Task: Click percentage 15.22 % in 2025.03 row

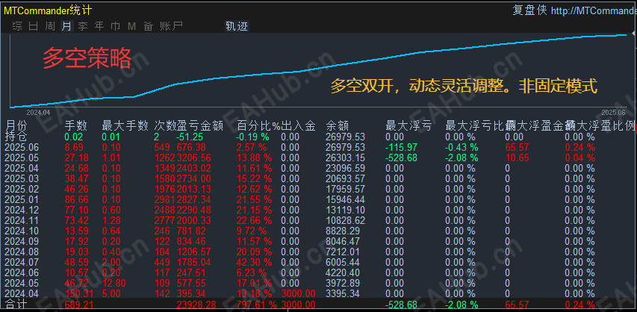Action: point(254,178)
